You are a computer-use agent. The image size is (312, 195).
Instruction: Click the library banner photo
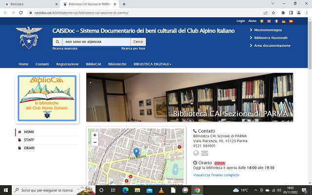[190, 97]
